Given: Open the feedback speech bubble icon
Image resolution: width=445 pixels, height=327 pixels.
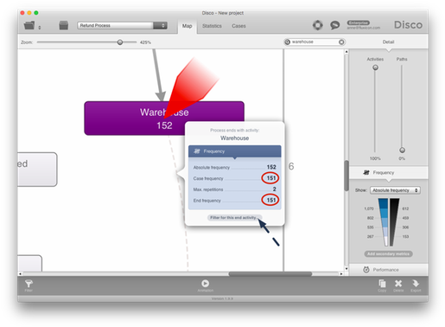Looking at the screenshot, I should [334, 25].
